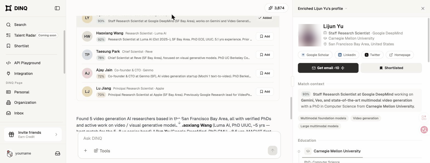Collapse the left sidebar panel
The height and width of the screenshot is (163, 430).
coord(57,8)
